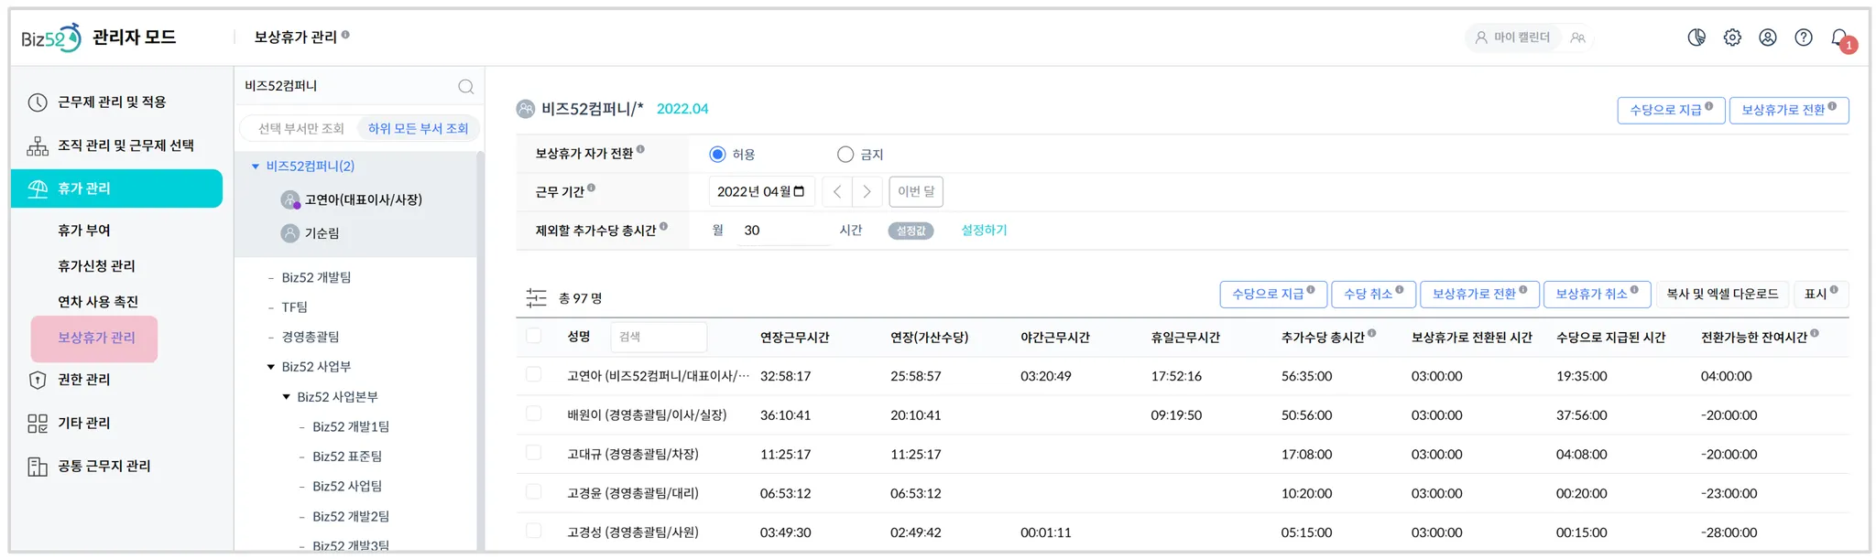Click 이번 달 button
This screenshot has width=1876, height=559.
click(916, 191)
